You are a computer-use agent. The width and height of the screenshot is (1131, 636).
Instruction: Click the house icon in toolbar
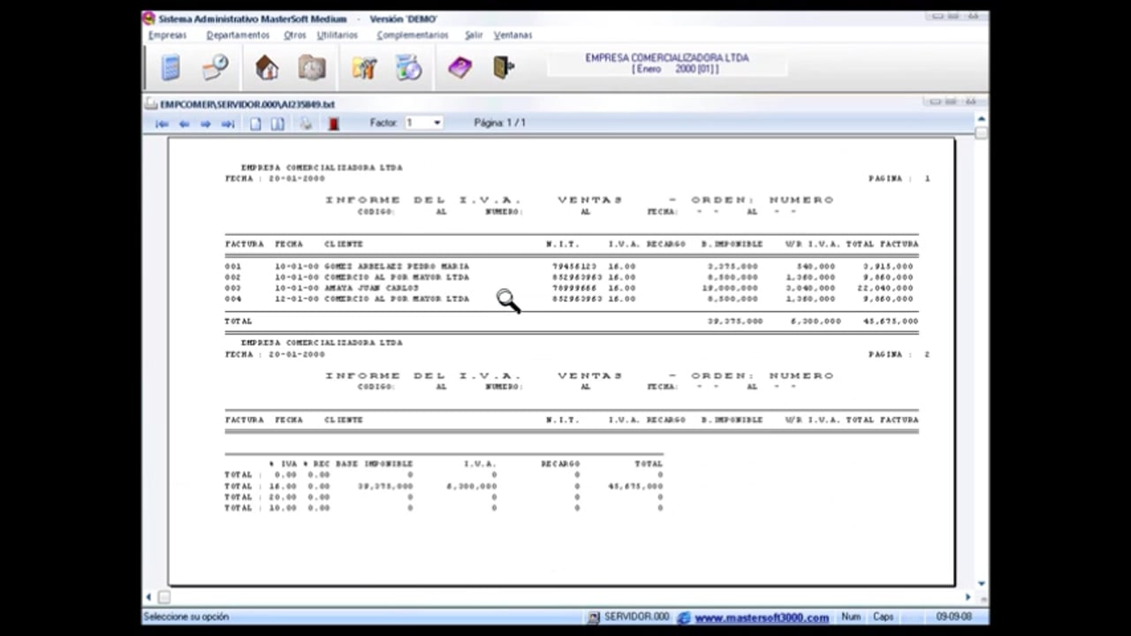click(x=266, y=68)
